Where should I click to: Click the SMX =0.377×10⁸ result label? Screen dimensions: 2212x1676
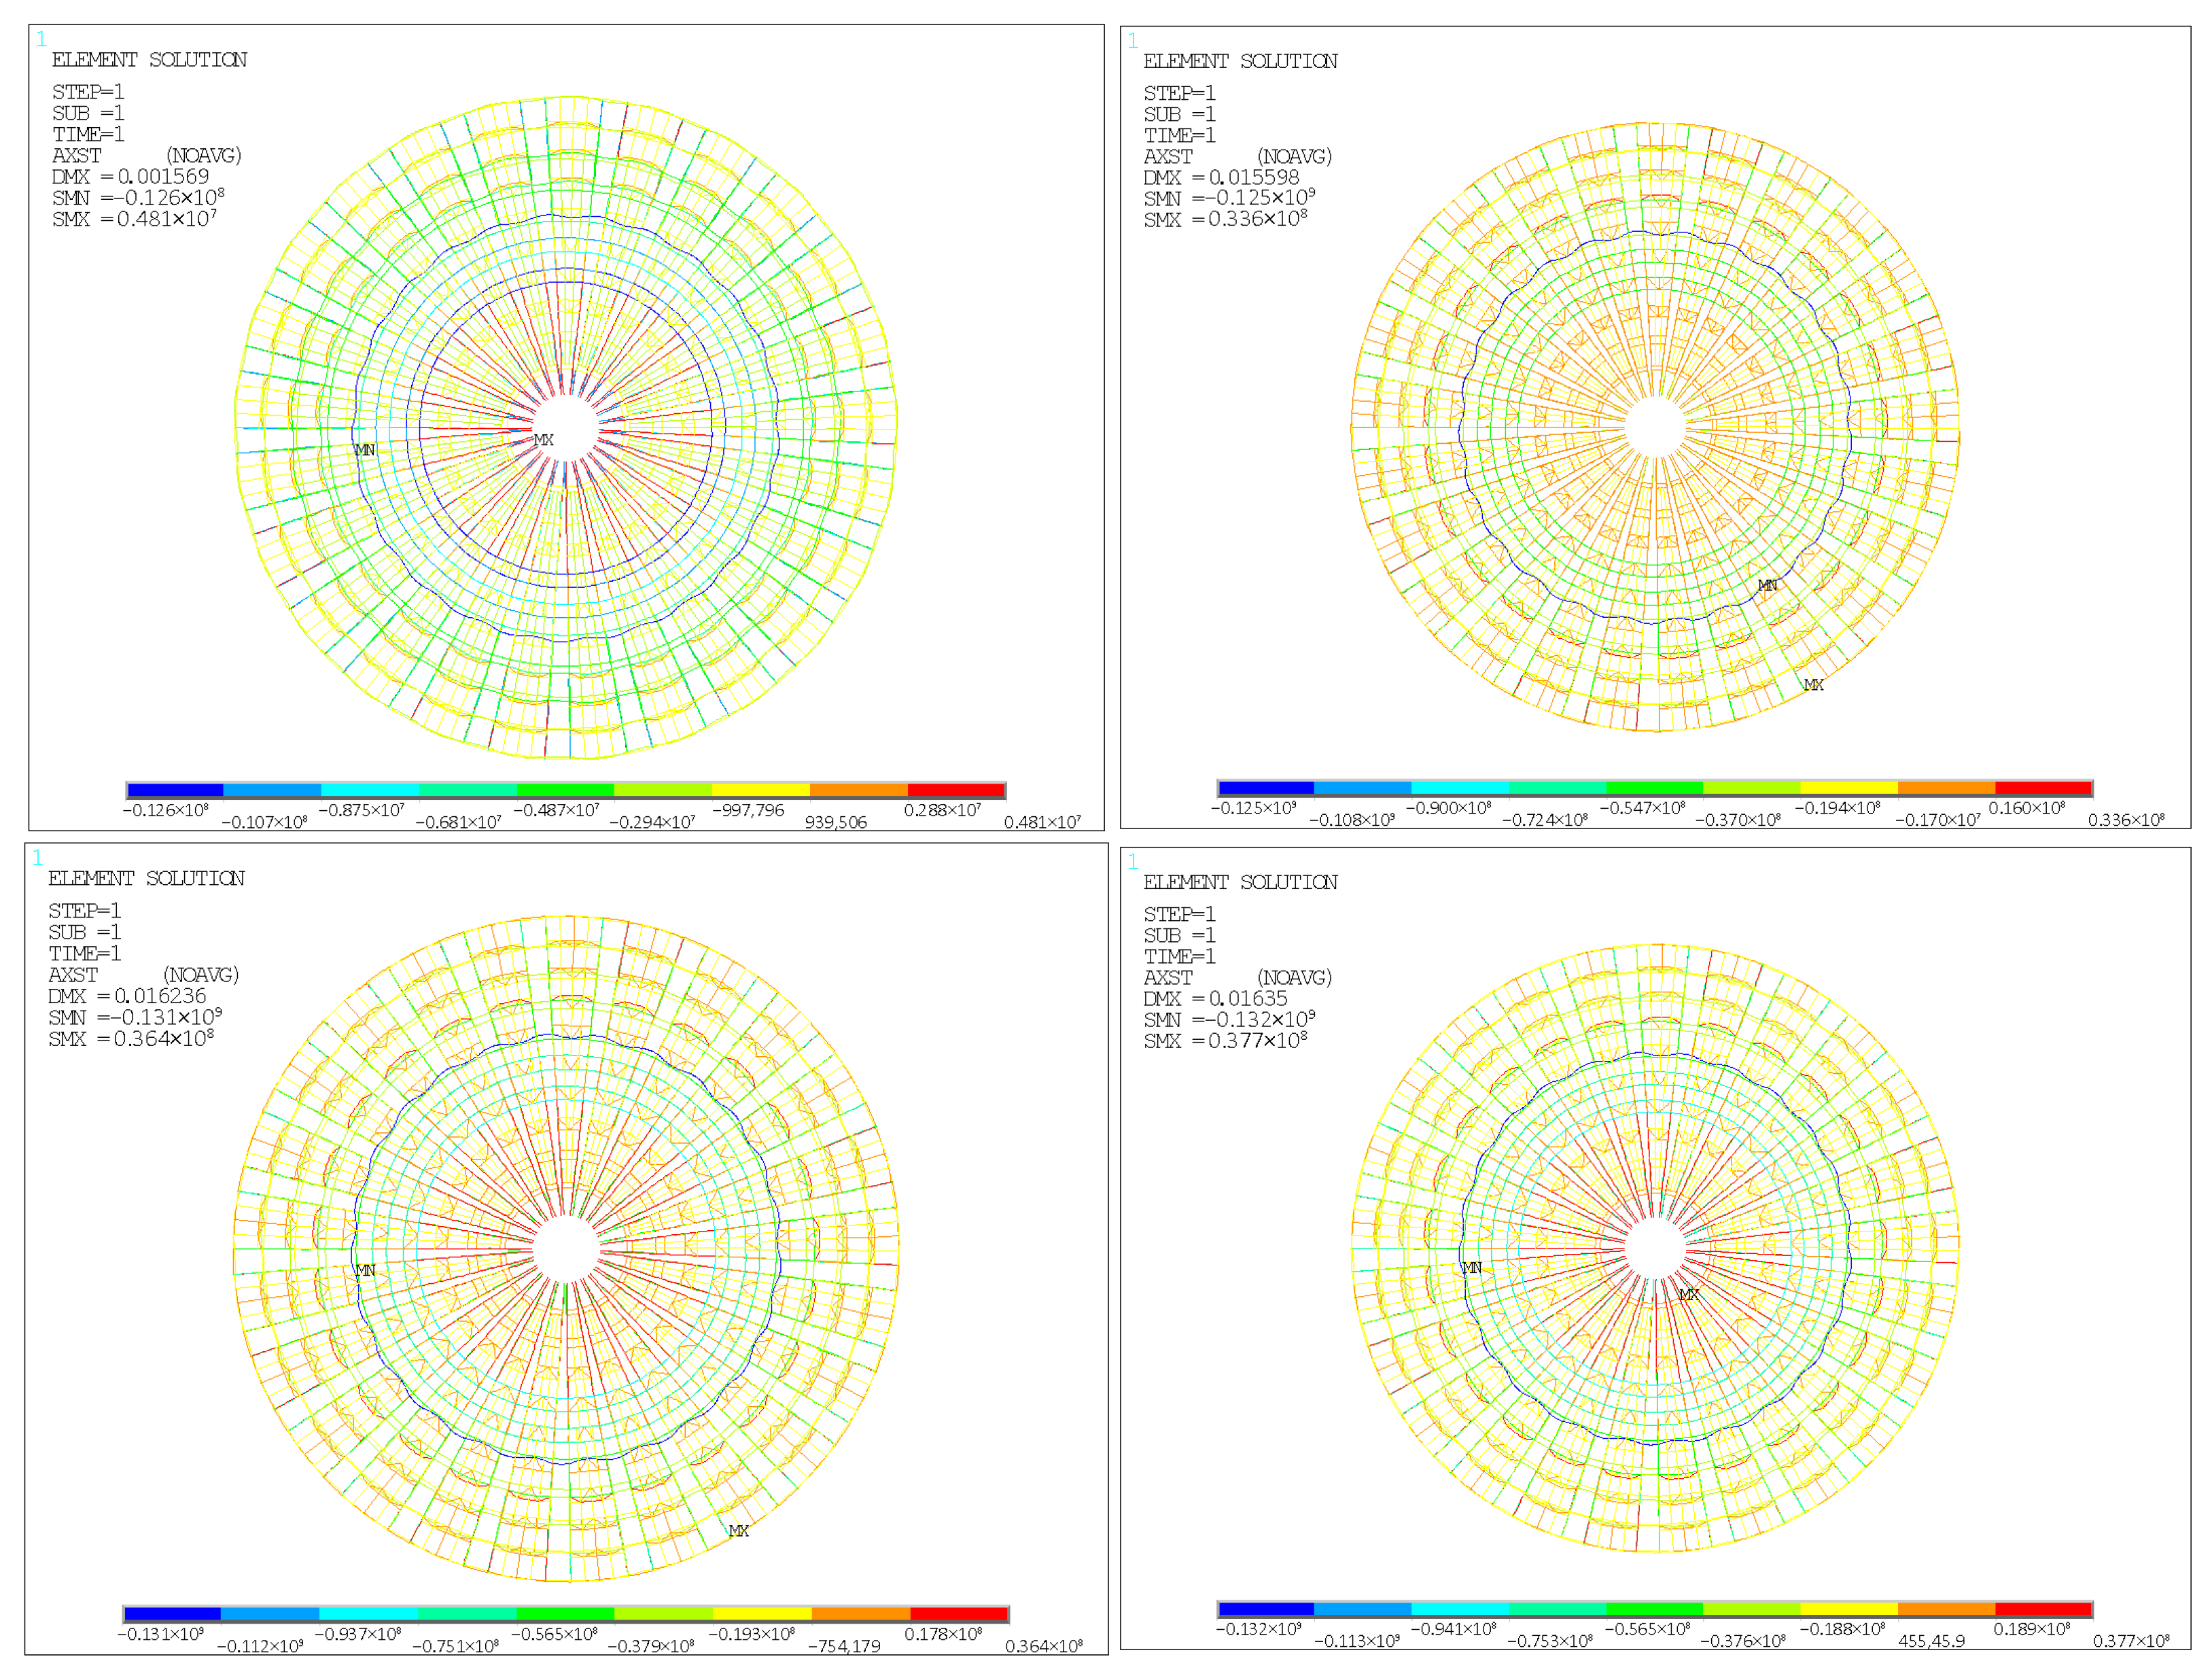(1225, 1041)
